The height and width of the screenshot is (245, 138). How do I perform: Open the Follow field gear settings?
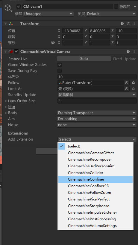[x=133, y=83]
